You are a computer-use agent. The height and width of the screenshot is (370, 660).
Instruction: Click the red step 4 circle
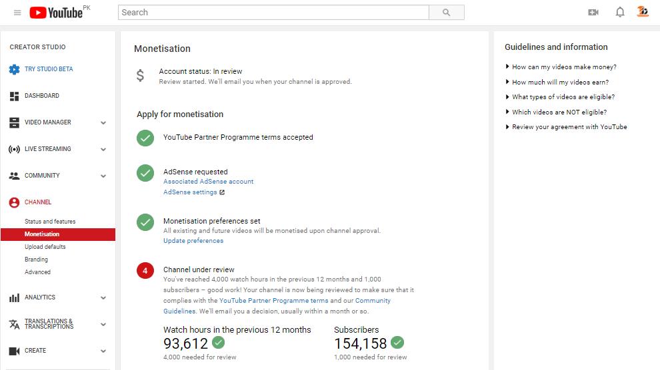click(145, 270)
